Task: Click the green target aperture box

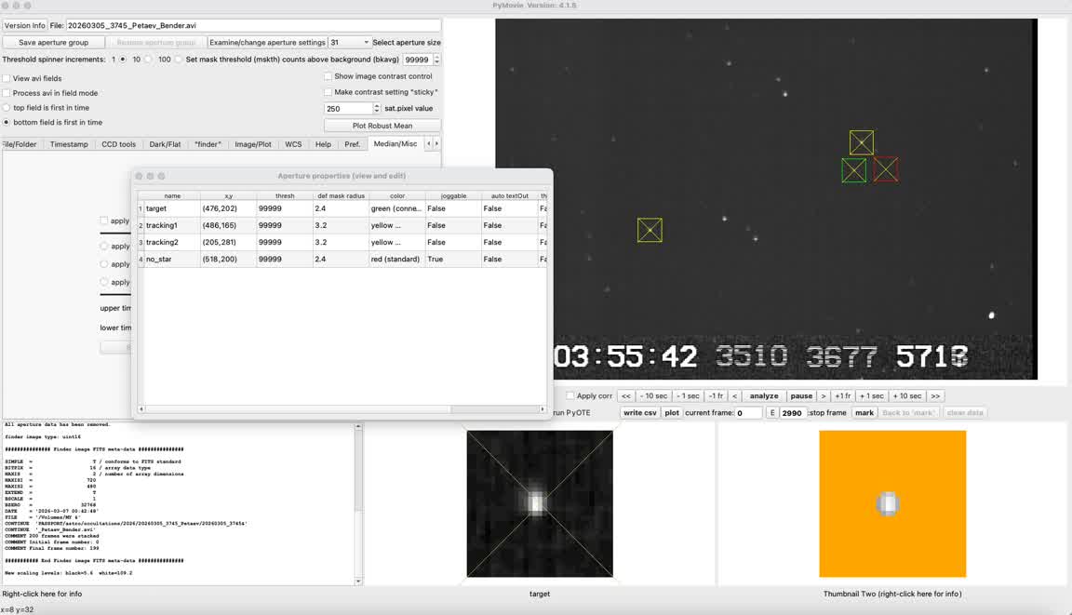Action: pos(853,170)
